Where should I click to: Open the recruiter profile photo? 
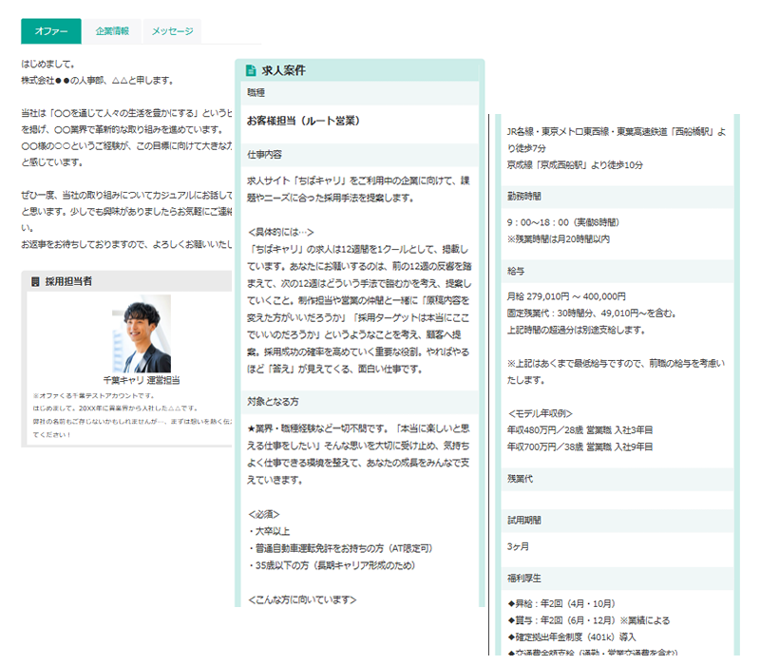pyautogui.click(x=141, y=333)
